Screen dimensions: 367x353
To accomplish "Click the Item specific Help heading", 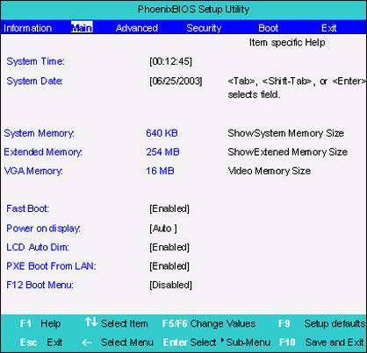I will [287, 43].
